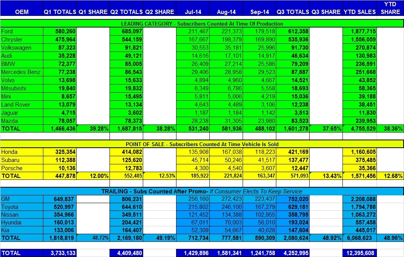Click the Toyota row label

(22, 207)
